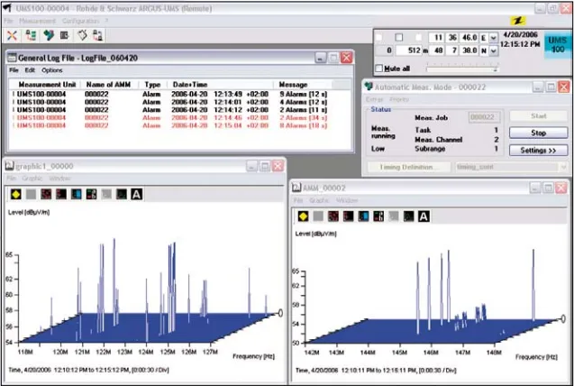Screen dimensions: 574x386
Task: Click the red-line dark icon in AMM_00002 toolbar
Action: (348, 216)
